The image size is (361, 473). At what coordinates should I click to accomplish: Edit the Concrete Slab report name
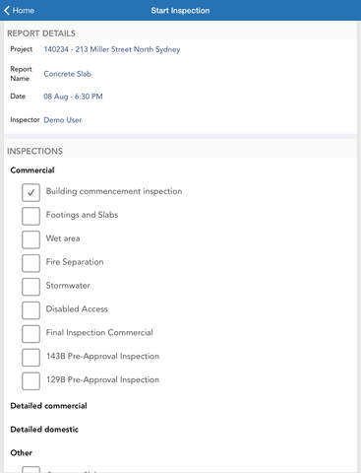click(68, 74)
